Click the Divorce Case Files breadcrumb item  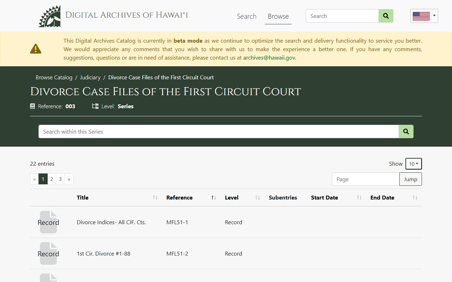tap(161, 77)
